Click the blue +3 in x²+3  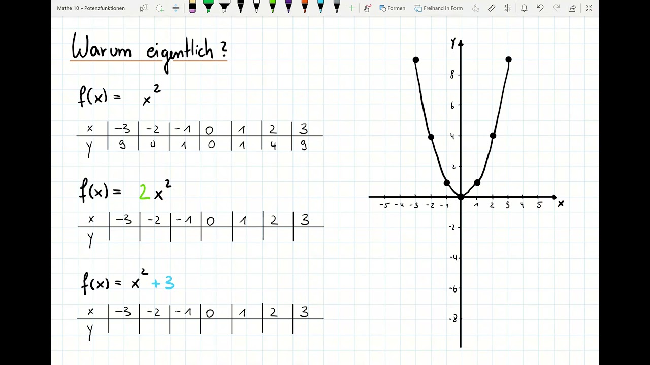[163, 283]
